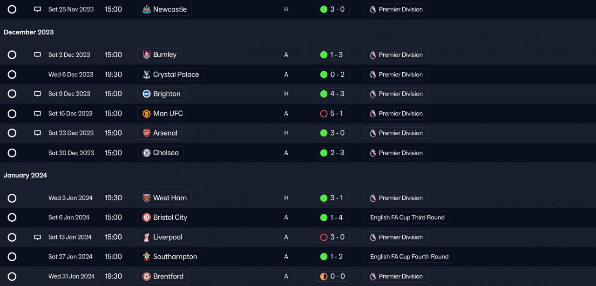This screenshot has height=286, width=596.
Task: Open English FA Cup Third Round competition
Action: 407,218
